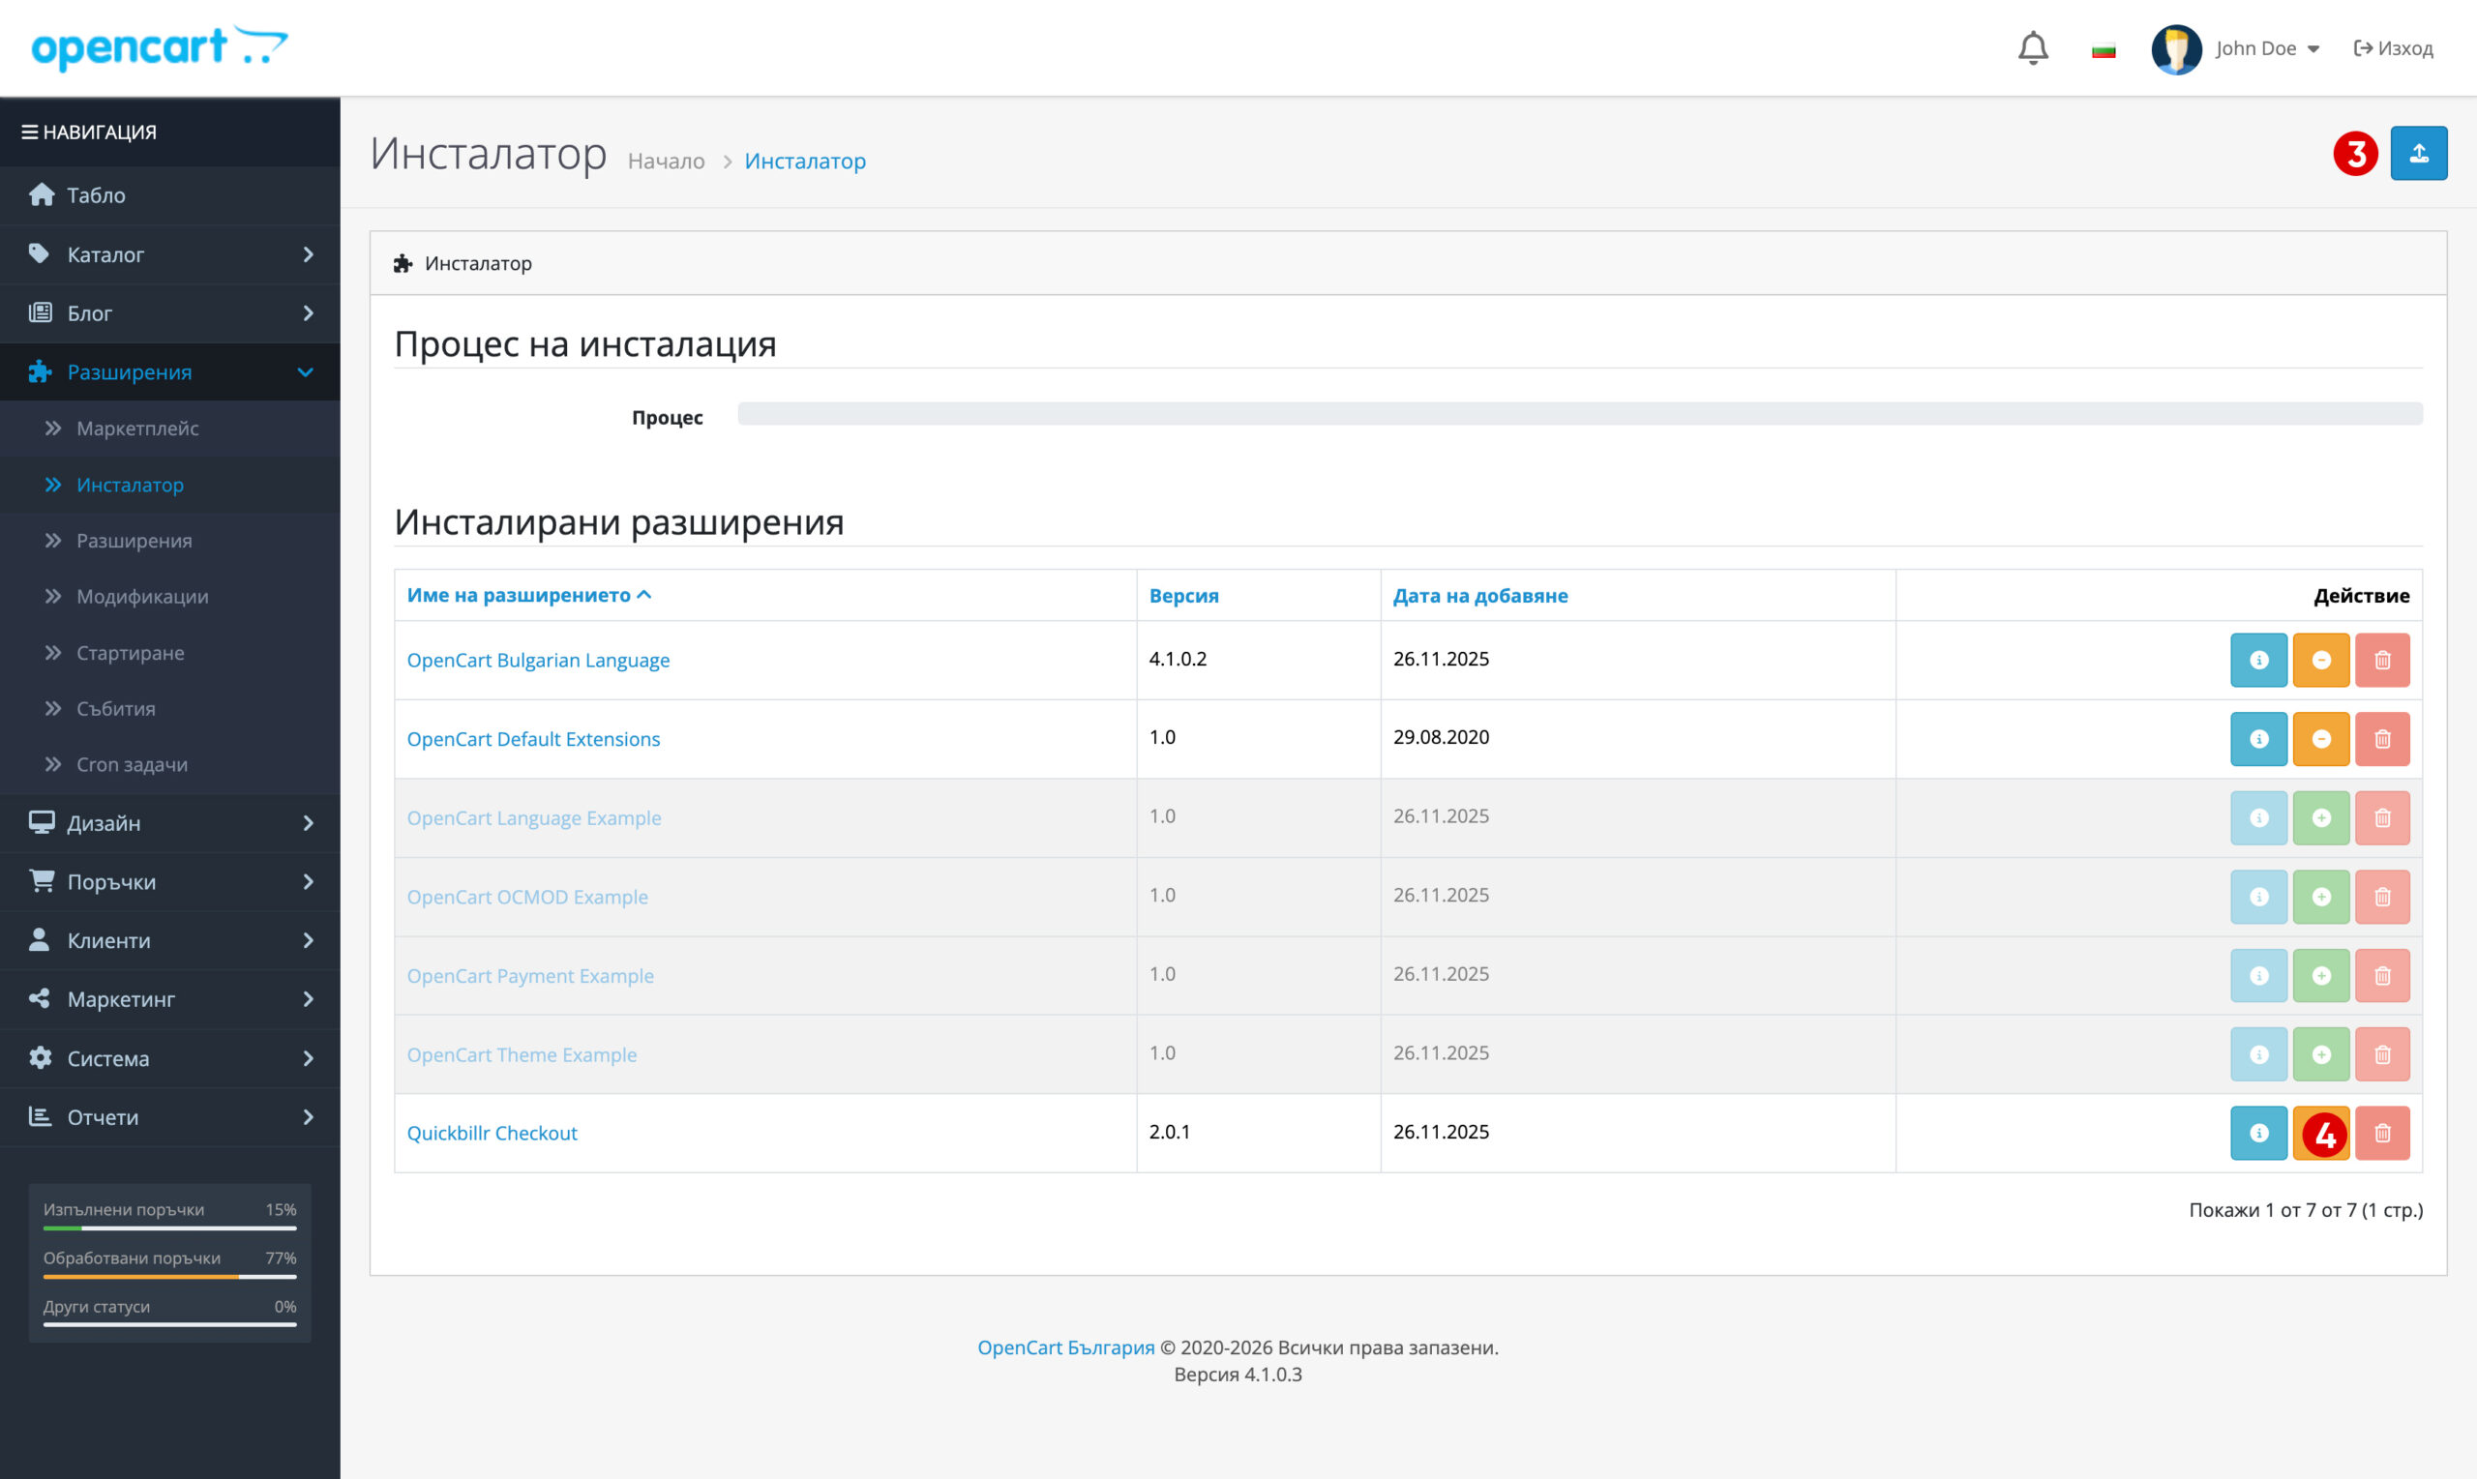This screenshot has height=1479, width=2477.
Task: Click the Изход logout link
Action: 2393,48
